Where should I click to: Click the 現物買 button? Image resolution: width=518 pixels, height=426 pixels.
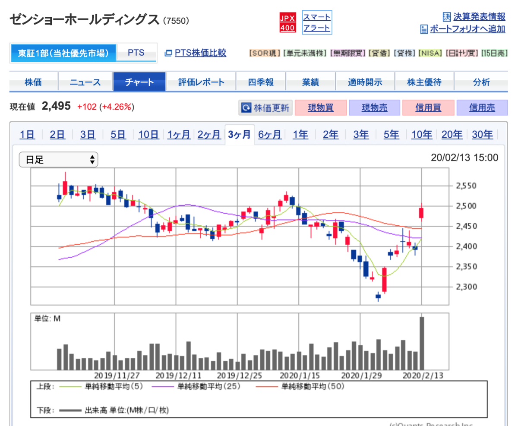coord(321,108)
